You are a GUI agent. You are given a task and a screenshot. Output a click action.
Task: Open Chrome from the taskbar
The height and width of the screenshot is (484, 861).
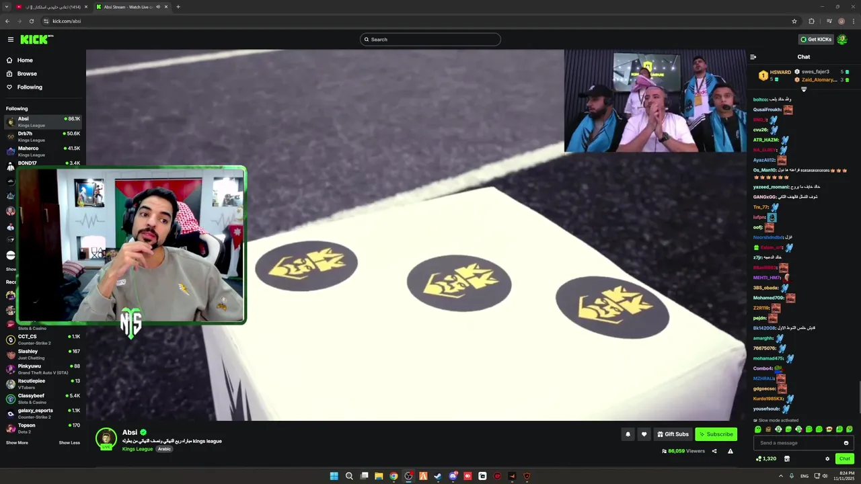coord(394,476)
